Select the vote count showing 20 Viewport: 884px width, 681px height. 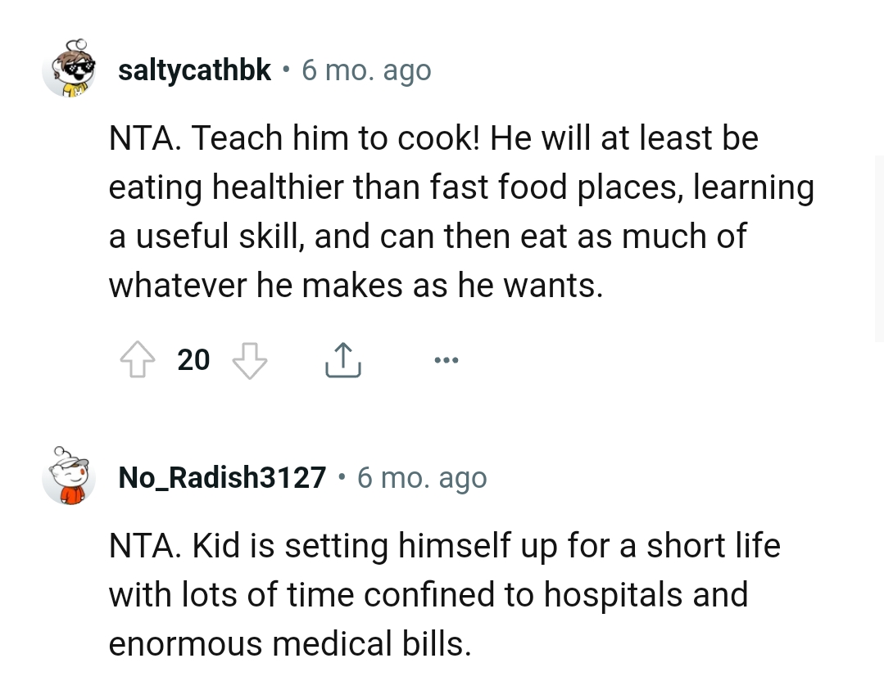pyautogui.click(x=193, y=360)
